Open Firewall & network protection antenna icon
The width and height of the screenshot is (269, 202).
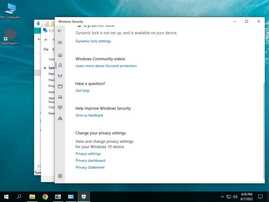coord(60,76)
